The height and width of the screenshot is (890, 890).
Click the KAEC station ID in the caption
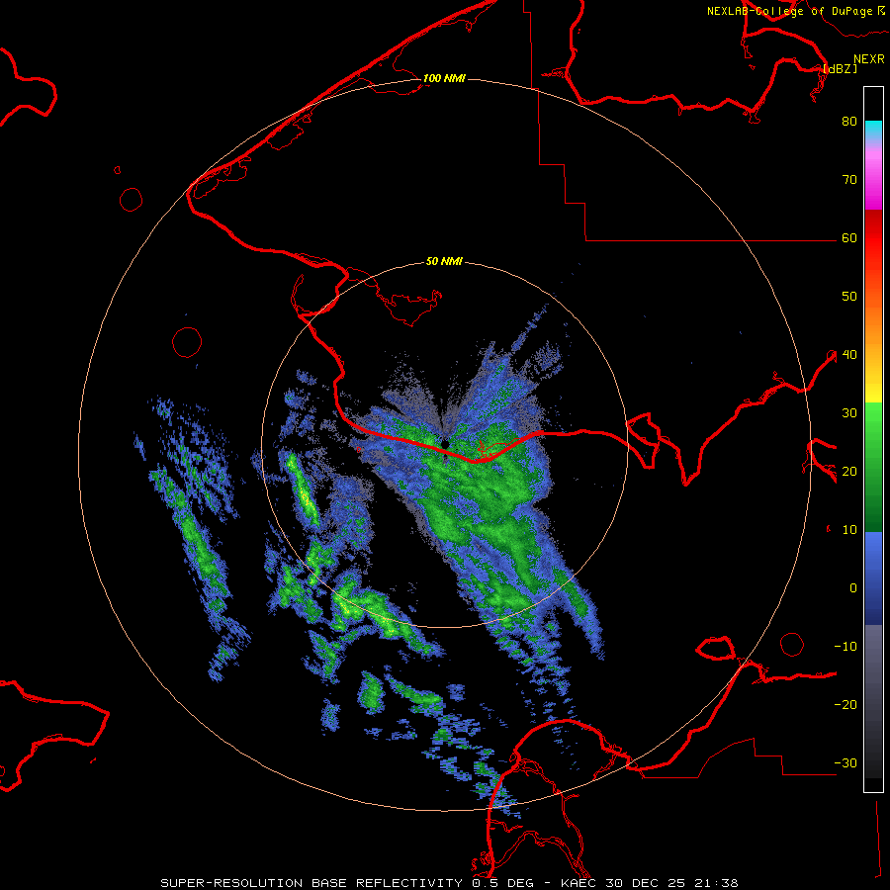(578, 883)
